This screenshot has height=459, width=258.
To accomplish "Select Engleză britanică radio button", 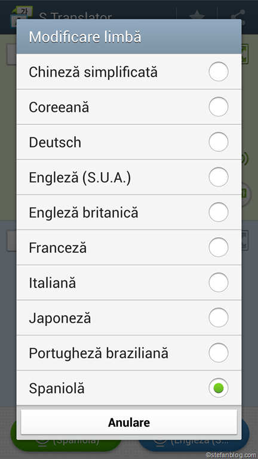I will 218,212.
